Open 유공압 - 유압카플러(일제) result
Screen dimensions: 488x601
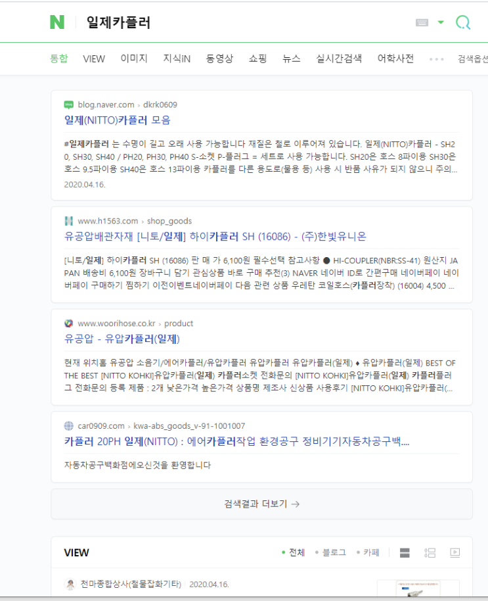click(122, 339)
